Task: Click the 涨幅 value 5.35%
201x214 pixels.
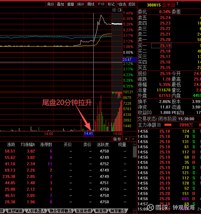Action: point(165,85)
